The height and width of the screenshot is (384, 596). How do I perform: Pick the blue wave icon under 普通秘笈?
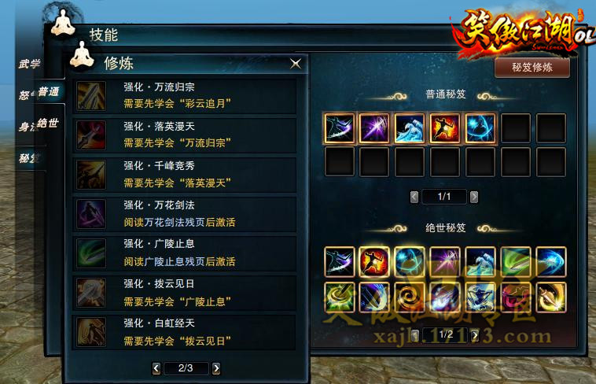[x=410, y=128]
